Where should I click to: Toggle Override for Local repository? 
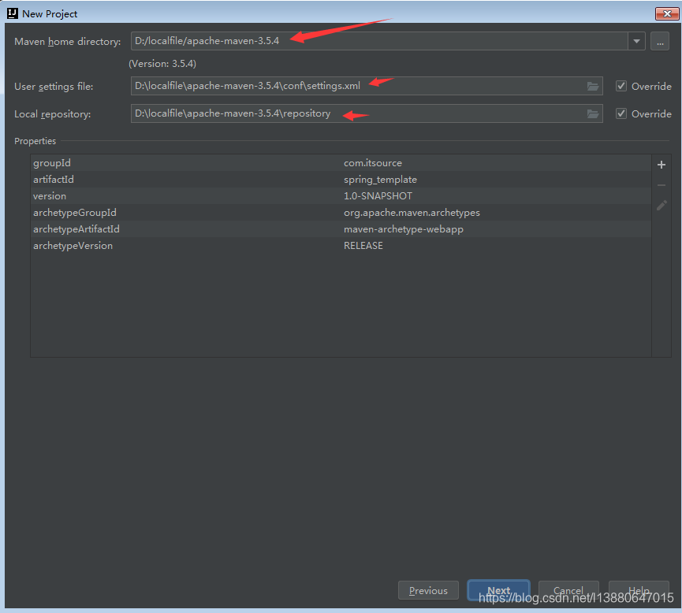point(621,113)
